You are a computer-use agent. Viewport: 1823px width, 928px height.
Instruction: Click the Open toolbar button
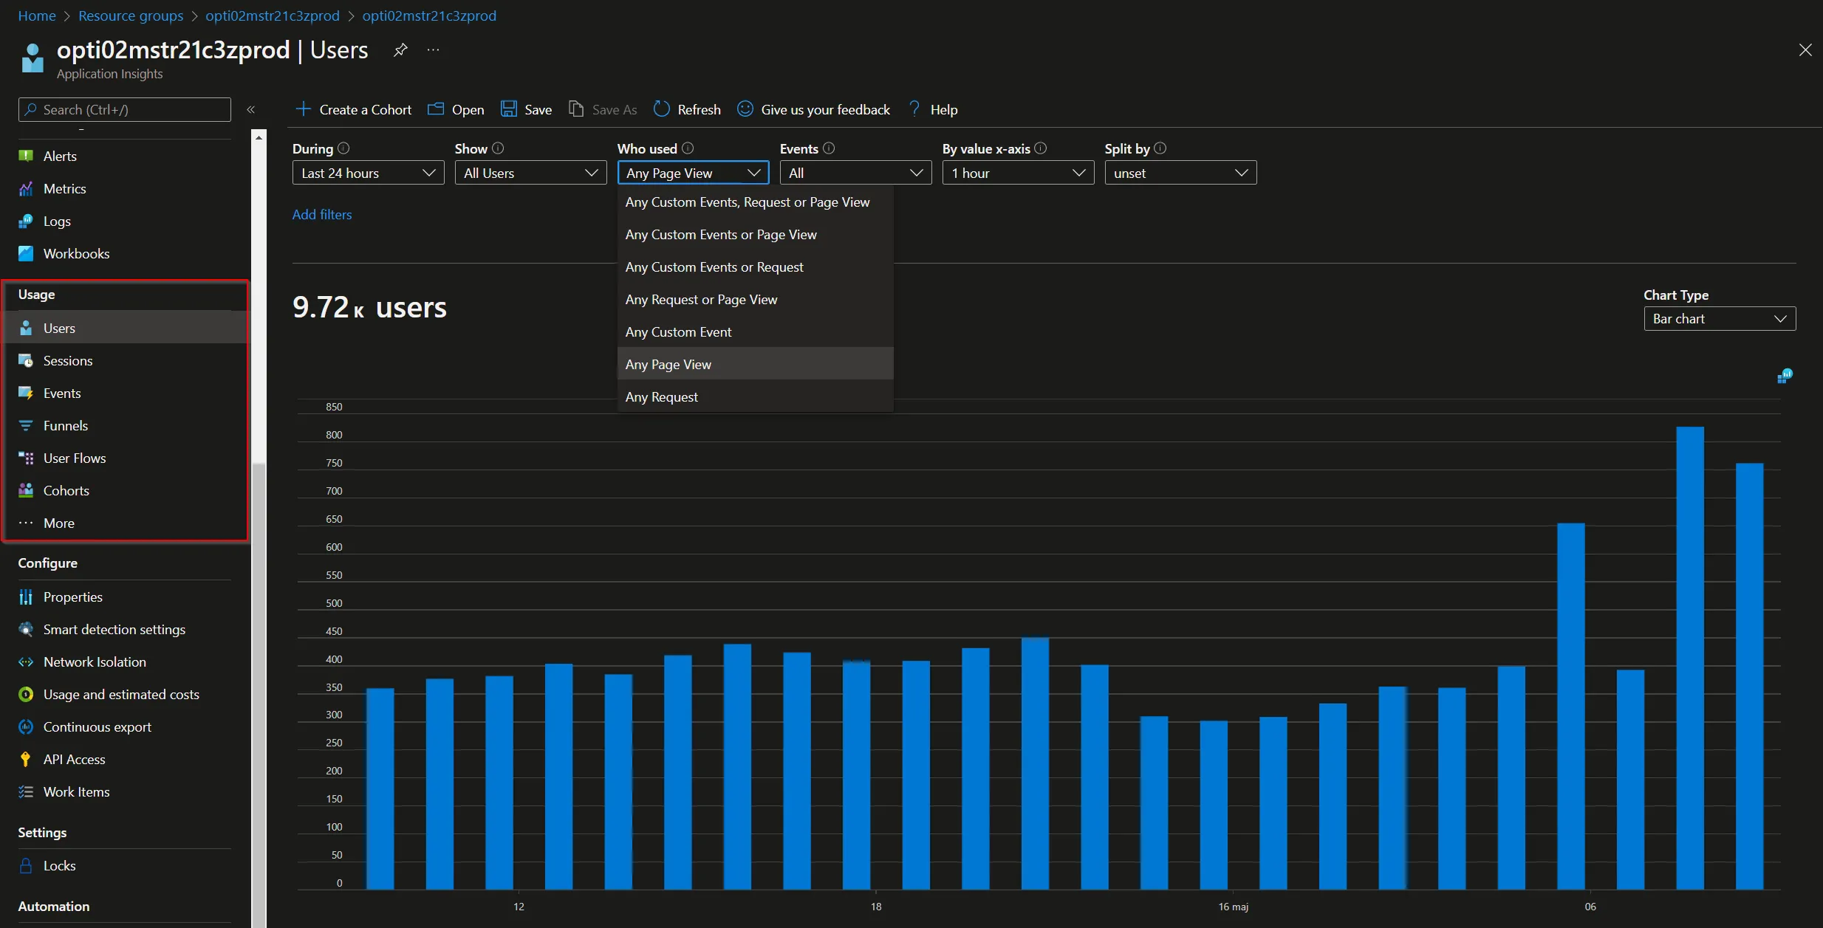click(456, 109)
